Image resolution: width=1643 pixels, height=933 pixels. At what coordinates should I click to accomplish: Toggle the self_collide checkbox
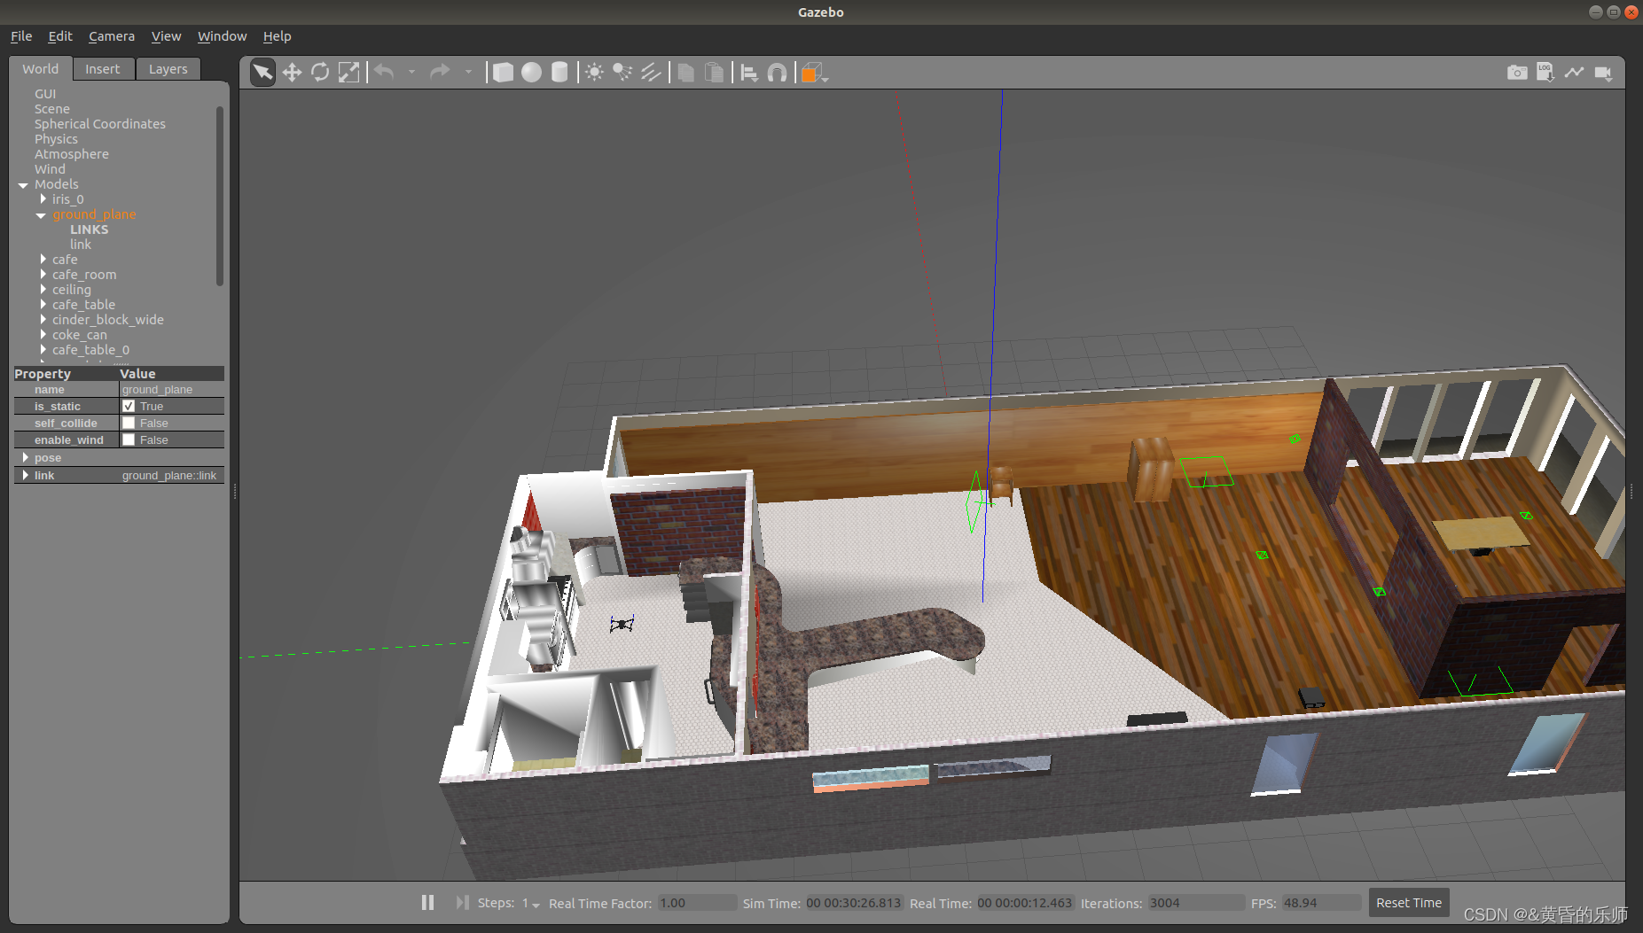(129, 423)
